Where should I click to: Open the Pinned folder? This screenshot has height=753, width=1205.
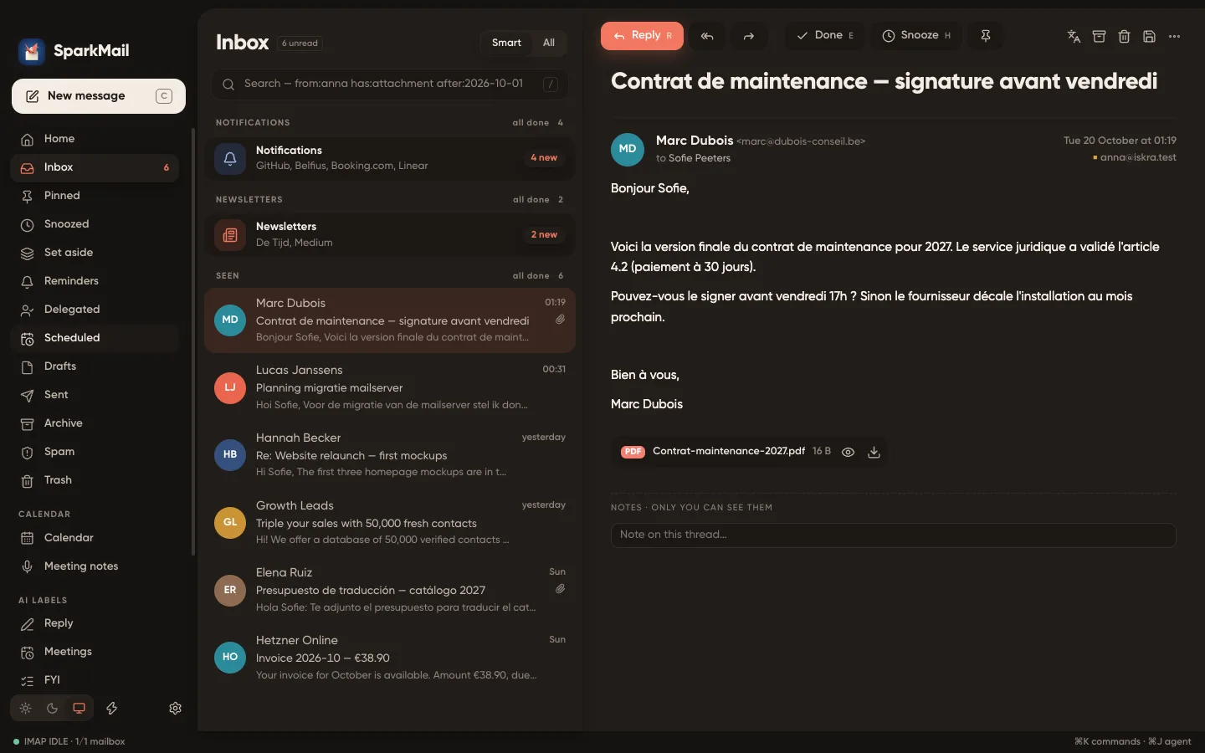point(95,196)
